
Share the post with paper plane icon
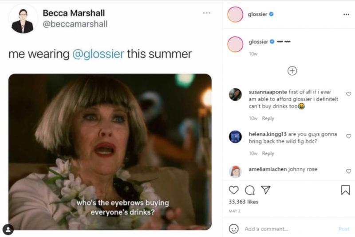coord(265,190)
